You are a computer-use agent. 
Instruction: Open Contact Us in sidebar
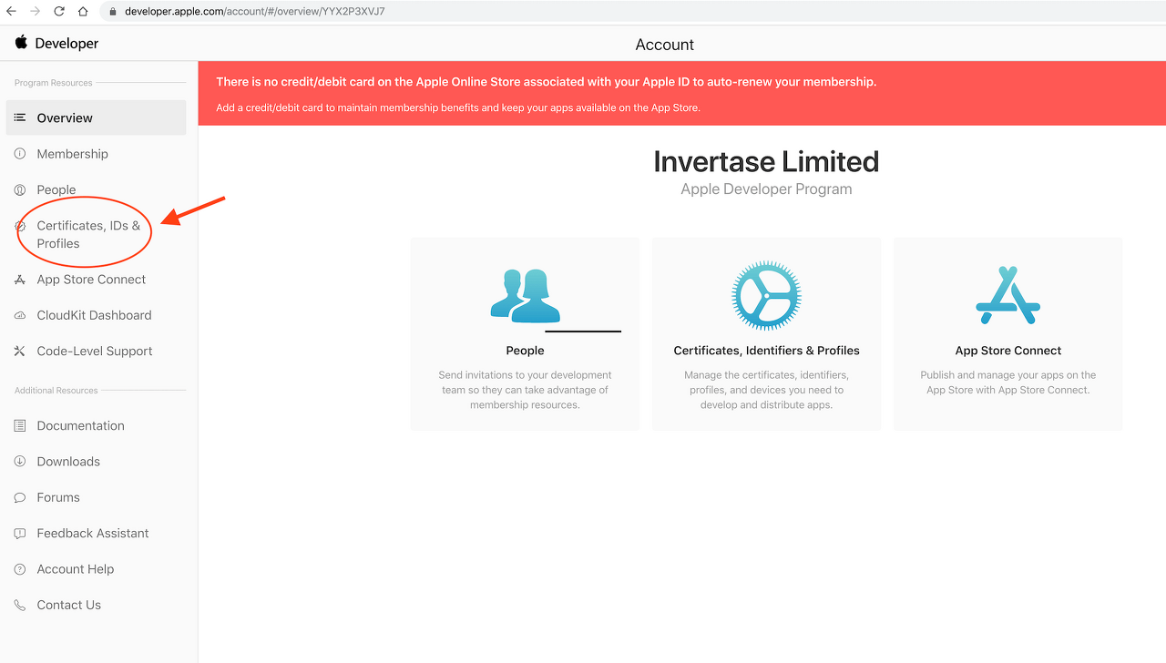click(x=68, y=605)
